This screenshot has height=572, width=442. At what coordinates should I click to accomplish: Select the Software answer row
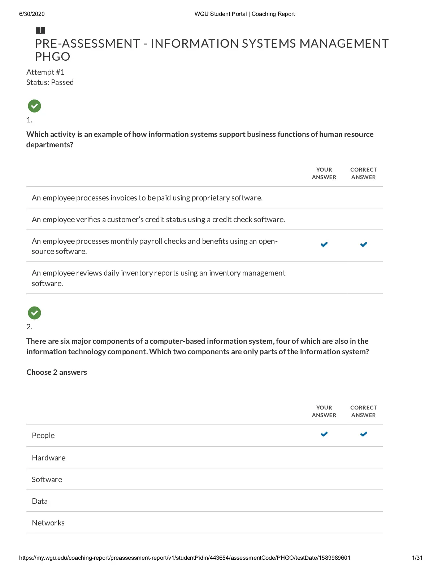(204, 479)
